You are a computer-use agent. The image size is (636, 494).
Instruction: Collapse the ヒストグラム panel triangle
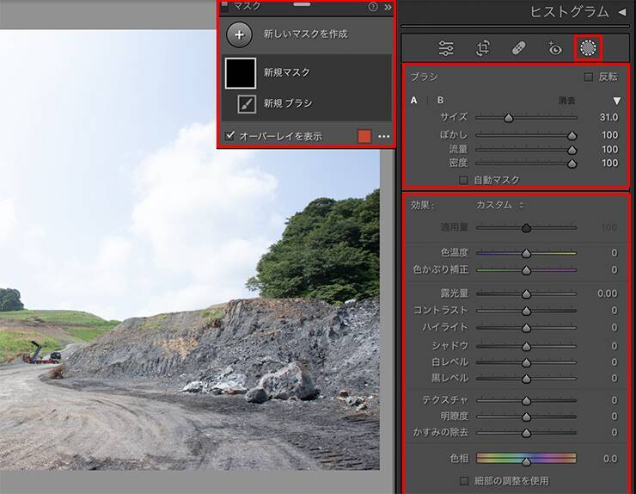click(x=621, y=11)
